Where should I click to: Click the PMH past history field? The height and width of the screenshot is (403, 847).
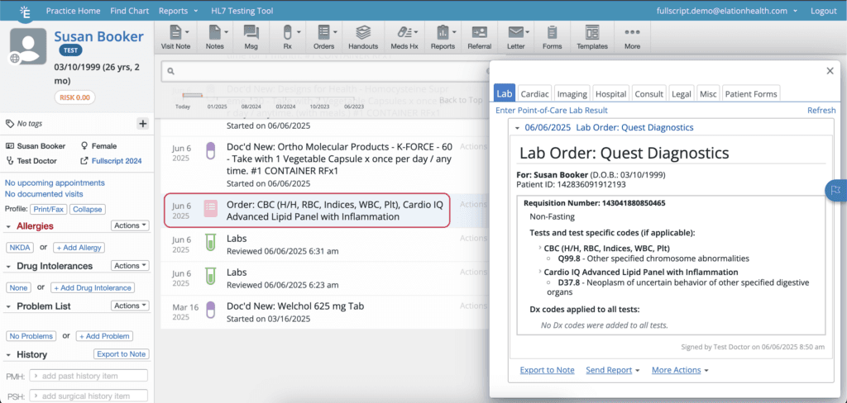[89, 376]
